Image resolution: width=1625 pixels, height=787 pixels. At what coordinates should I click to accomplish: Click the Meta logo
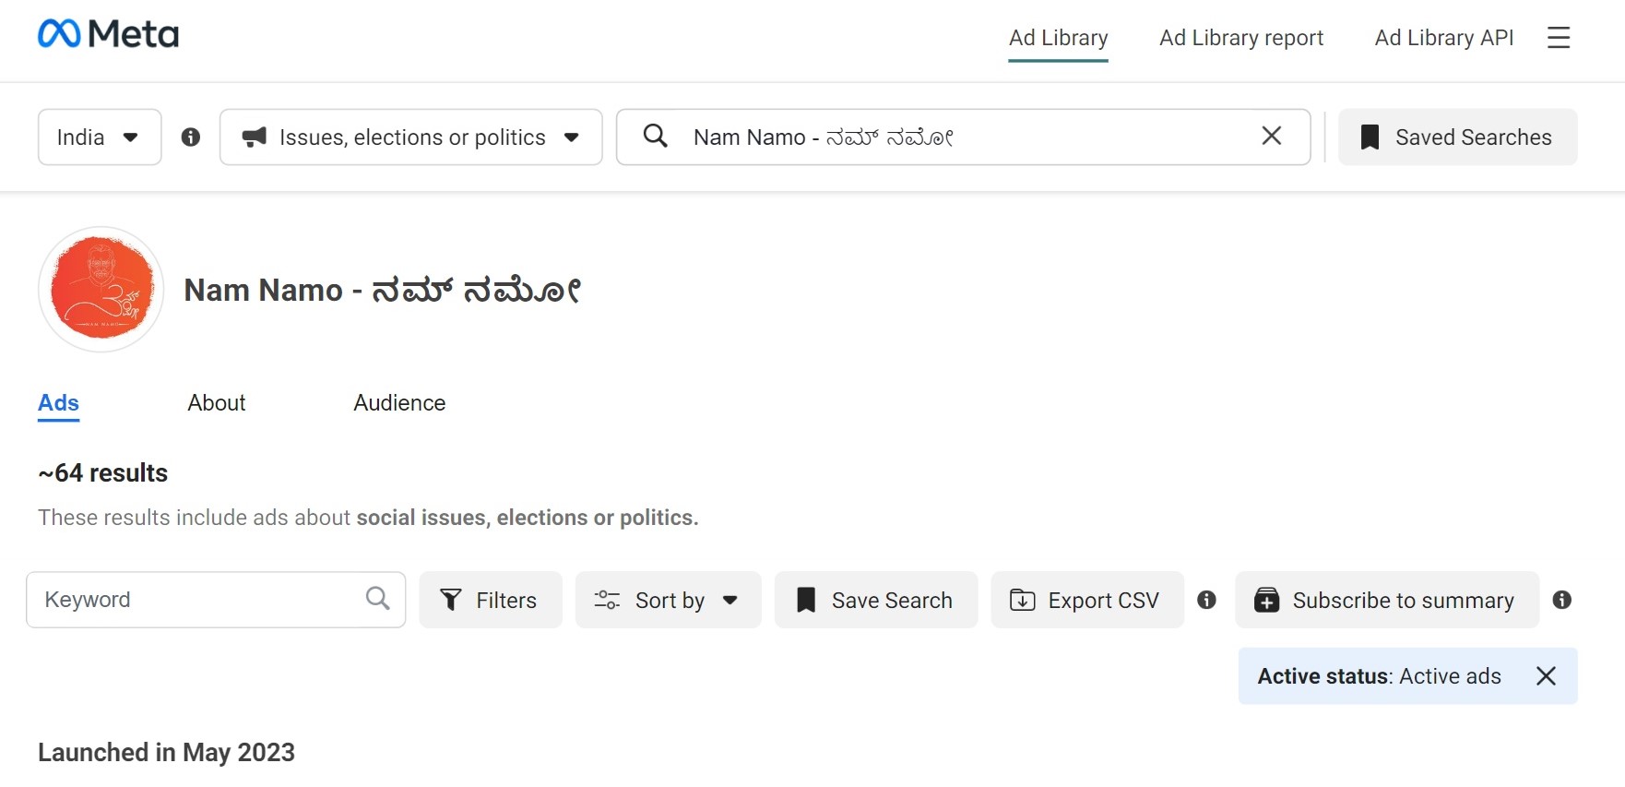(x=108, y=34)
